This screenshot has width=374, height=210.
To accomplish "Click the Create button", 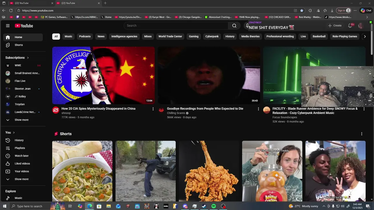I will pyautogui.click(x=335, y=26).
